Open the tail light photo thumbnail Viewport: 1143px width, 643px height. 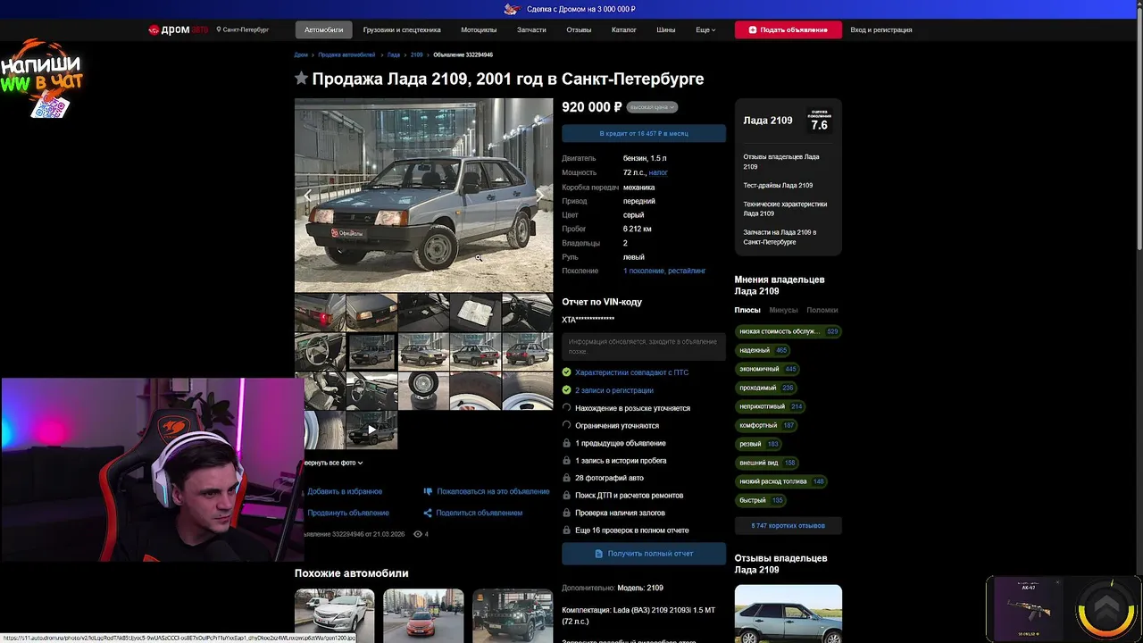pyautogui.click(x=320, y=313)
